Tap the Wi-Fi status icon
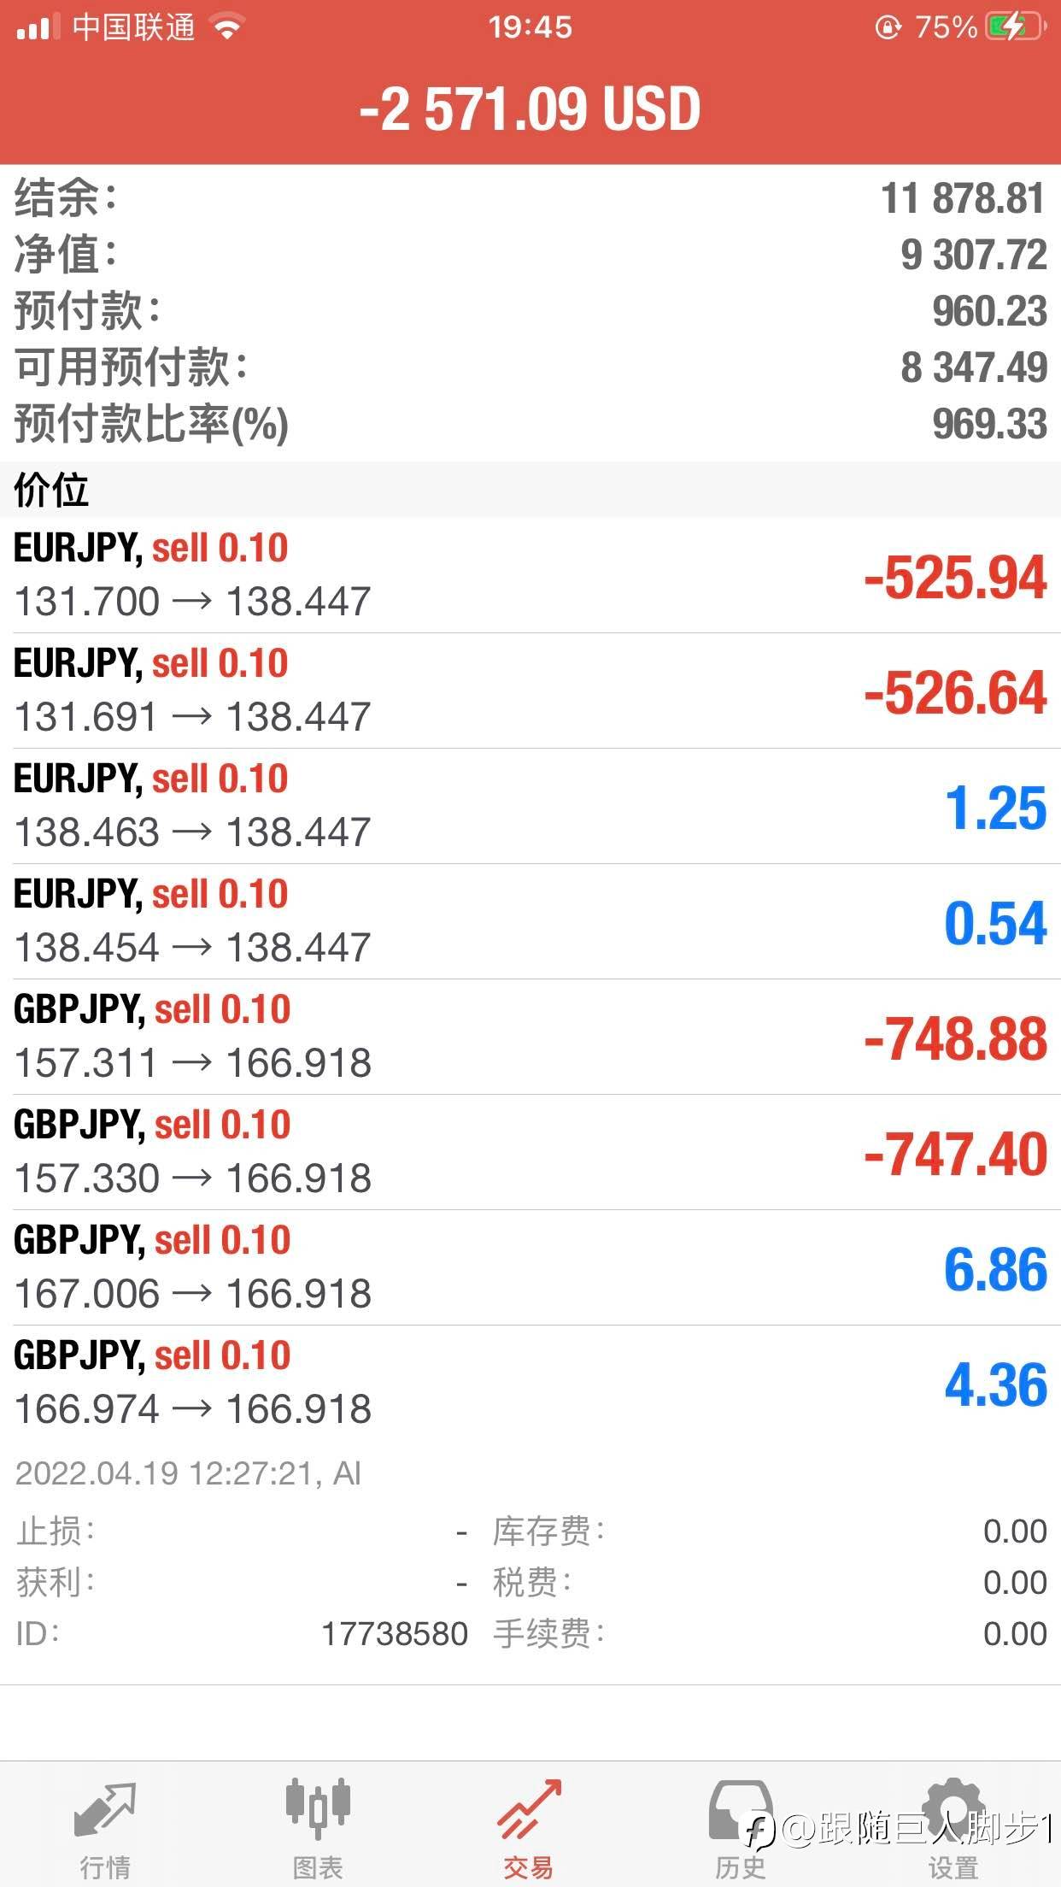This screenshot has height=1887, width=1061. [x=227, y=27]
